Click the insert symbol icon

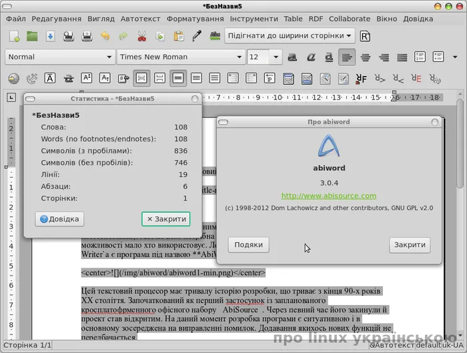tap(123, 79)
